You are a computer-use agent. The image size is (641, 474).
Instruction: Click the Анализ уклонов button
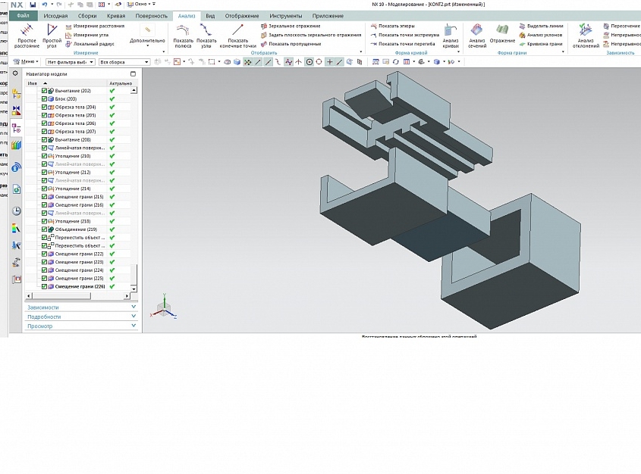click(x=540, y=35)
